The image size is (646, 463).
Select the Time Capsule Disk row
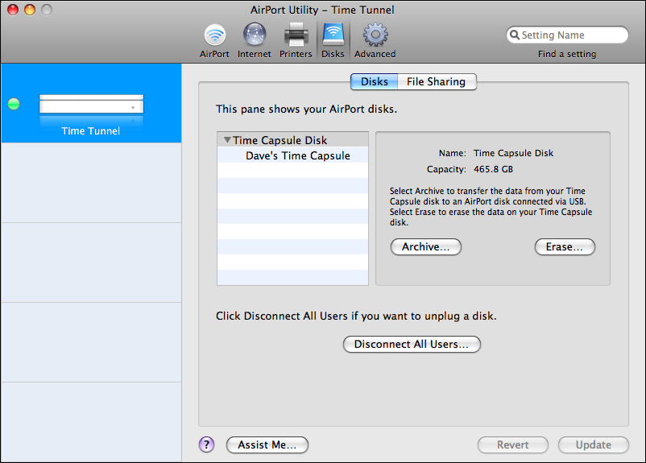[292, 140]
